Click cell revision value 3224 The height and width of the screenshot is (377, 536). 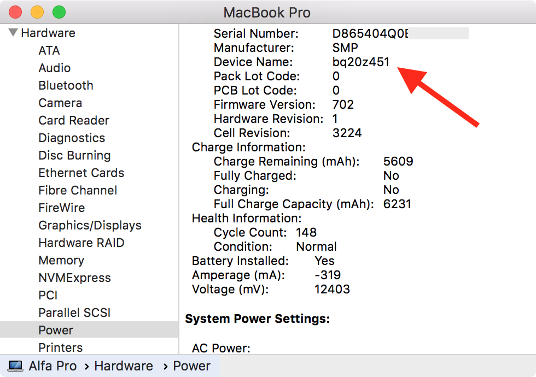[x=347, y=133]
